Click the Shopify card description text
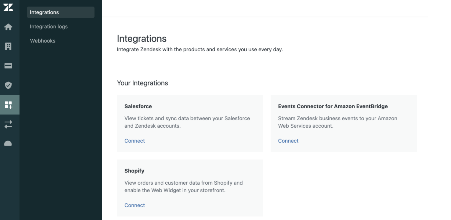Viewport: 451px width, 220px height. coord(183,186)
